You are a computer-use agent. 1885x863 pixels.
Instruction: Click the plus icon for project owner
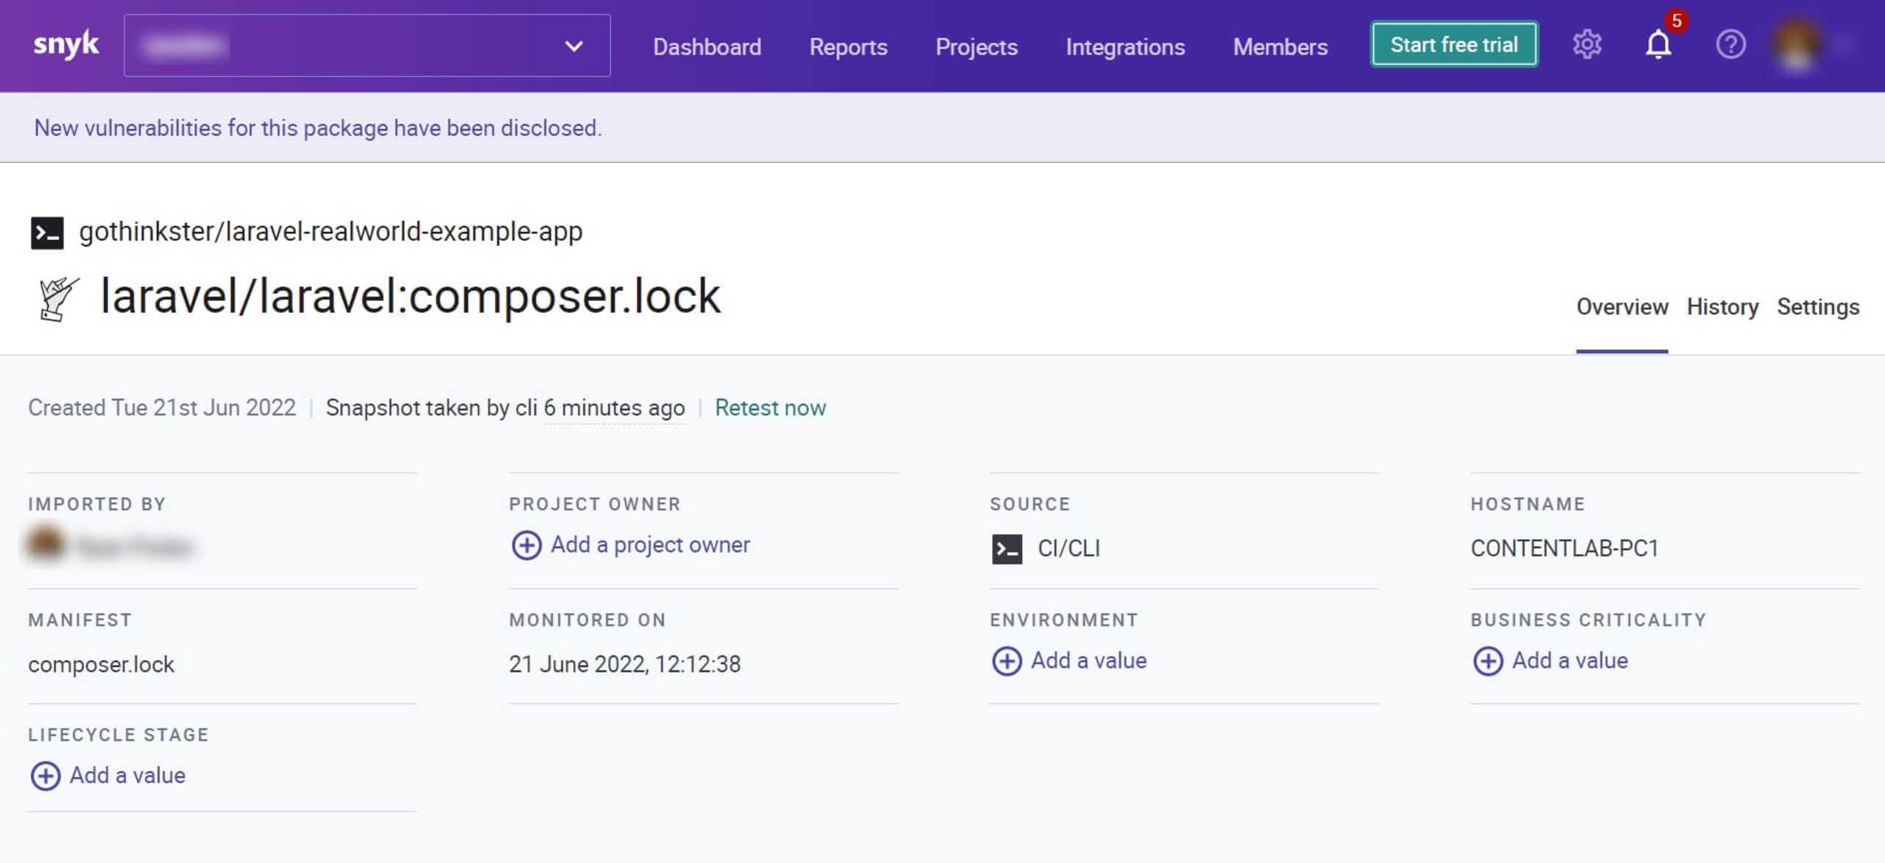[526, 546]
